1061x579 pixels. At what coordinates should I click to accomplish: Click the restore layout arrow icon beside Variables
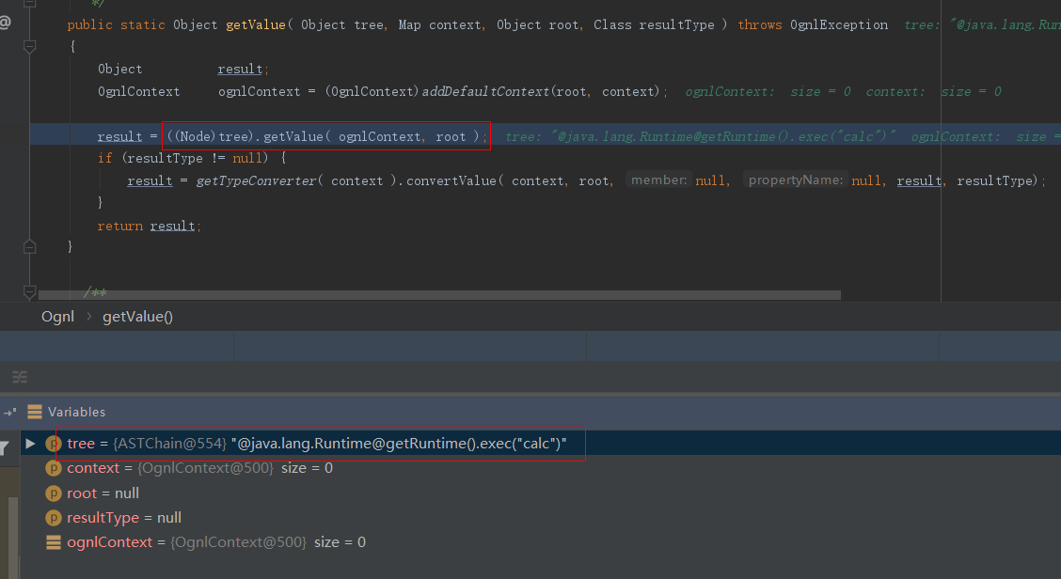tap(9, 412)
